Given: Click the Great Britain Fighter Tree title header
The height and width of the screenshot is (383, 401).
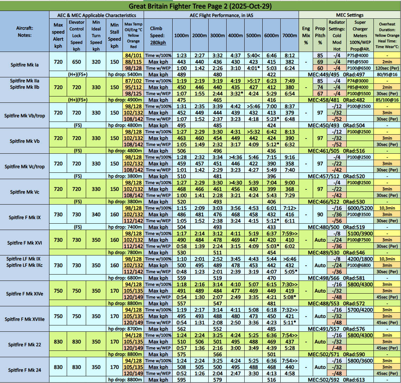Looking at the screenshot, I should point(200,6).
